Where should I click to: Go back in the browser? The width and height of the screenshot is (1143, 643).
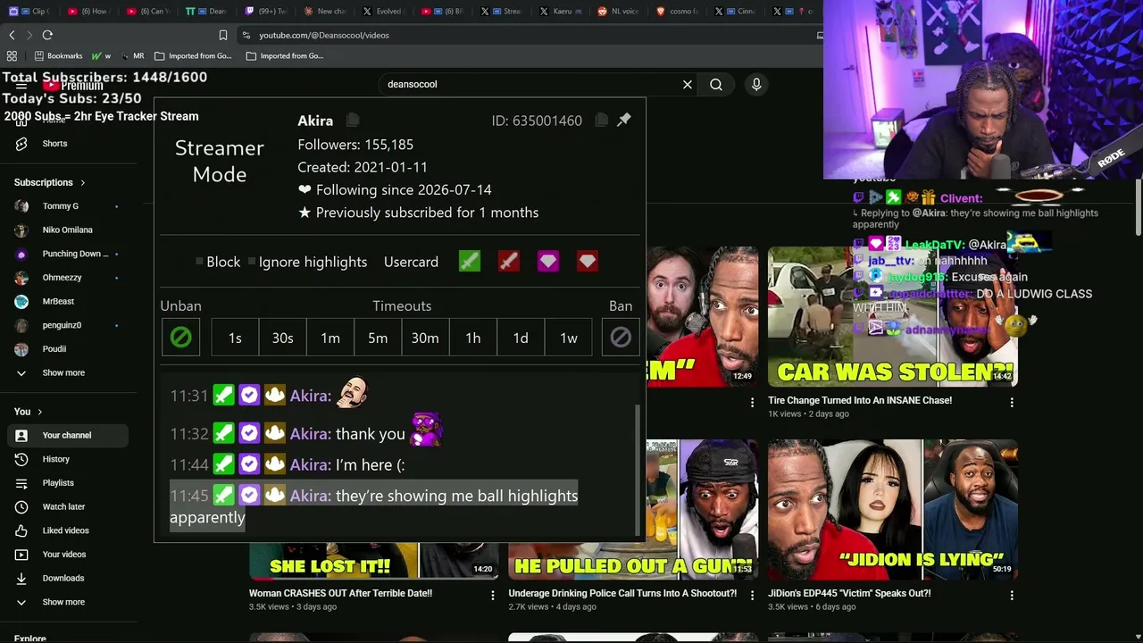[12, 35]
